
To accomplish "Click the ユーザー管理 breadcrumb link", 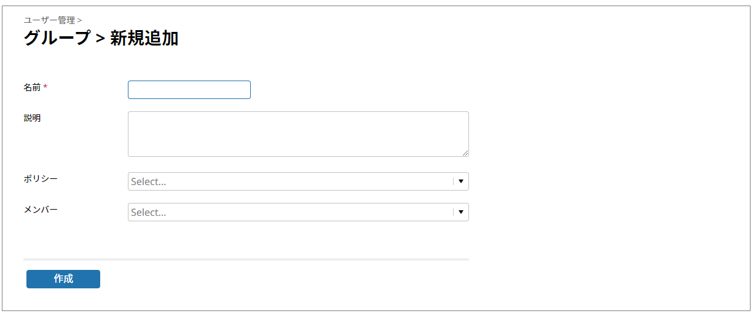I will click(49, 20).
